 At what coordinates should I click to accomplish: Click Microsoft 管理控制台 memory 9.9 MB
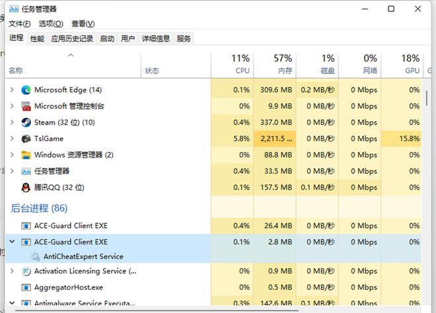280,106
